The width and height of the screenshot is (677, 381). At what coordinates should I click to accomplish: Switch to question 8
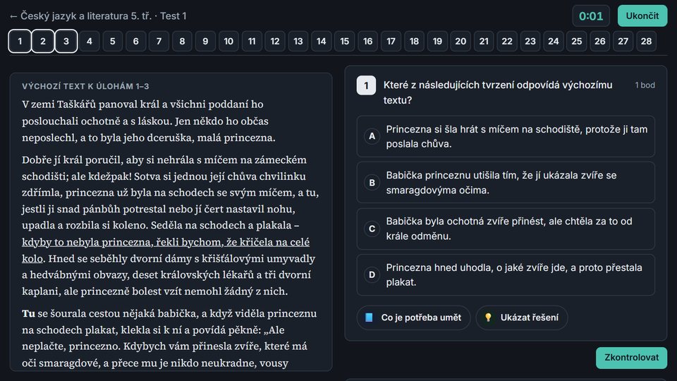click(x=182, y=42)
